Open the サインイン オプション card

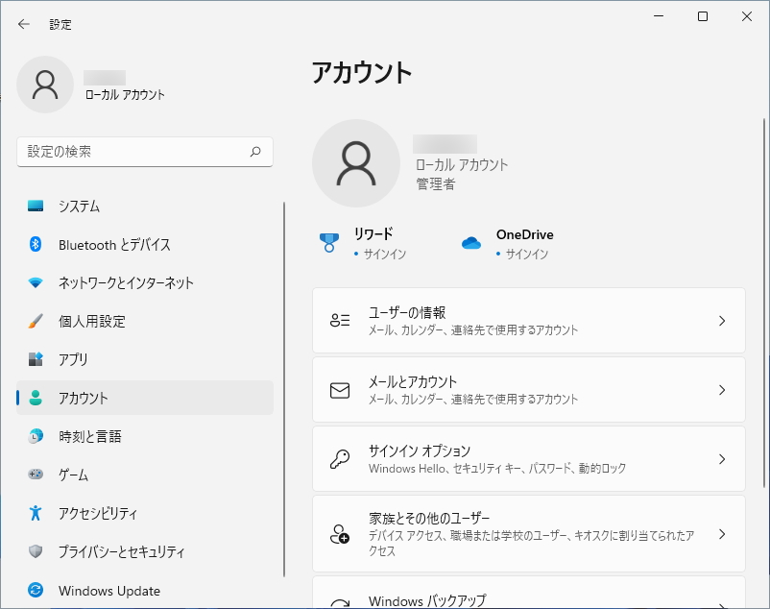click(529, 459)
